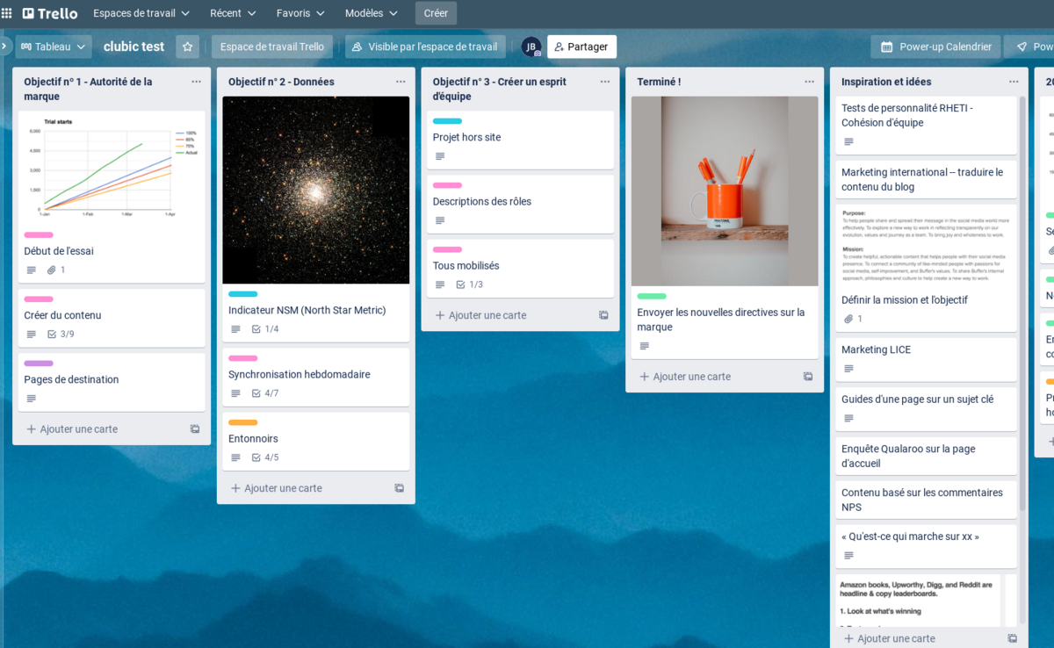This screenshot has width=1054, height=648.
Task: Click description icon on Pages de destination card
Action: pyautogui.click(x=32, y=399)
